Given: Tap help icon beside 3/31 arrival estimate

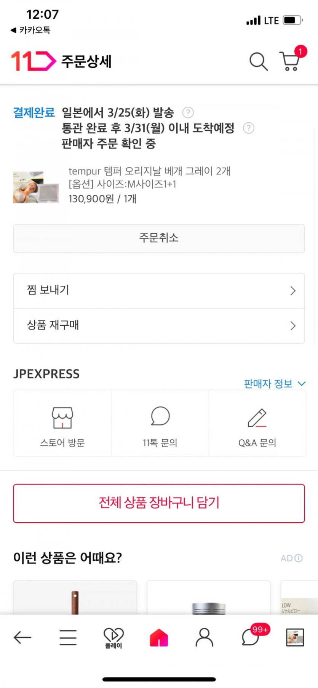Looking at the screenshot, I should [x=249, y=128].
